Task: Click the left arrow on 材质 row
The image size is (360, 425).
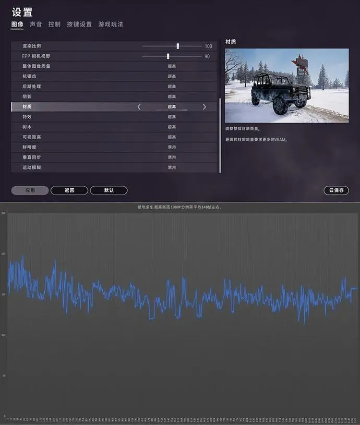Action: pos(139,107)
